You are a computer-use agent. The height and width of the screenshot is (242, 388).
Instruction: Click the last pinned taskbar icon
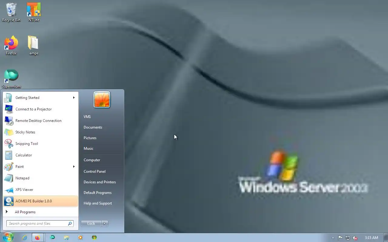point(94,237)
